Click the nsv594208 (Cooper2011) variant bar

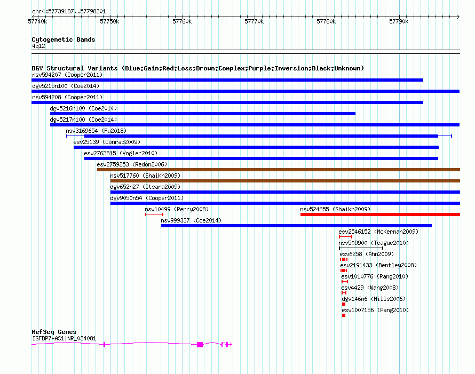[x=227, y=102]
